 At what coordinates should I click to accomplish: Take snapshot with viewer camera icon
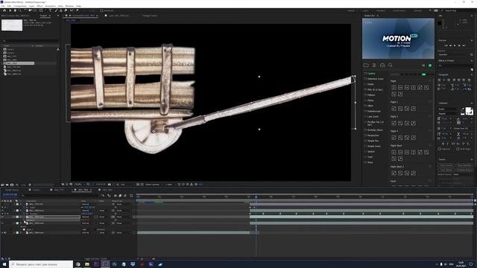point(110,184)
